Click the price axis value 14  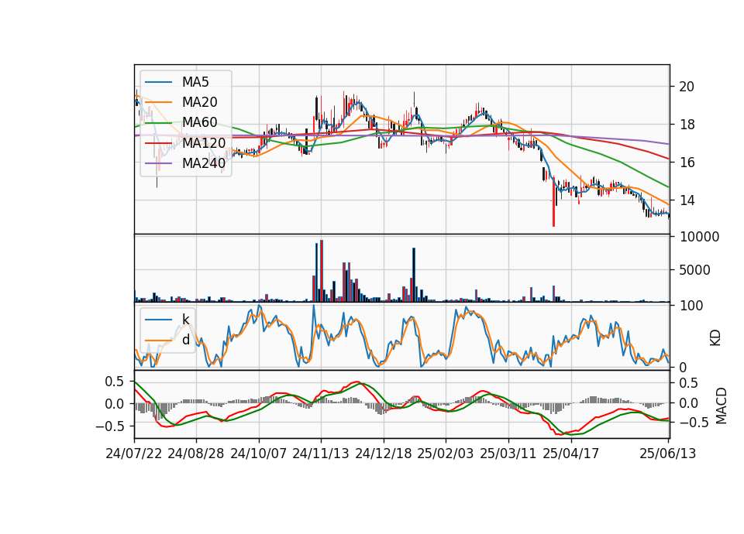(687, 200)
